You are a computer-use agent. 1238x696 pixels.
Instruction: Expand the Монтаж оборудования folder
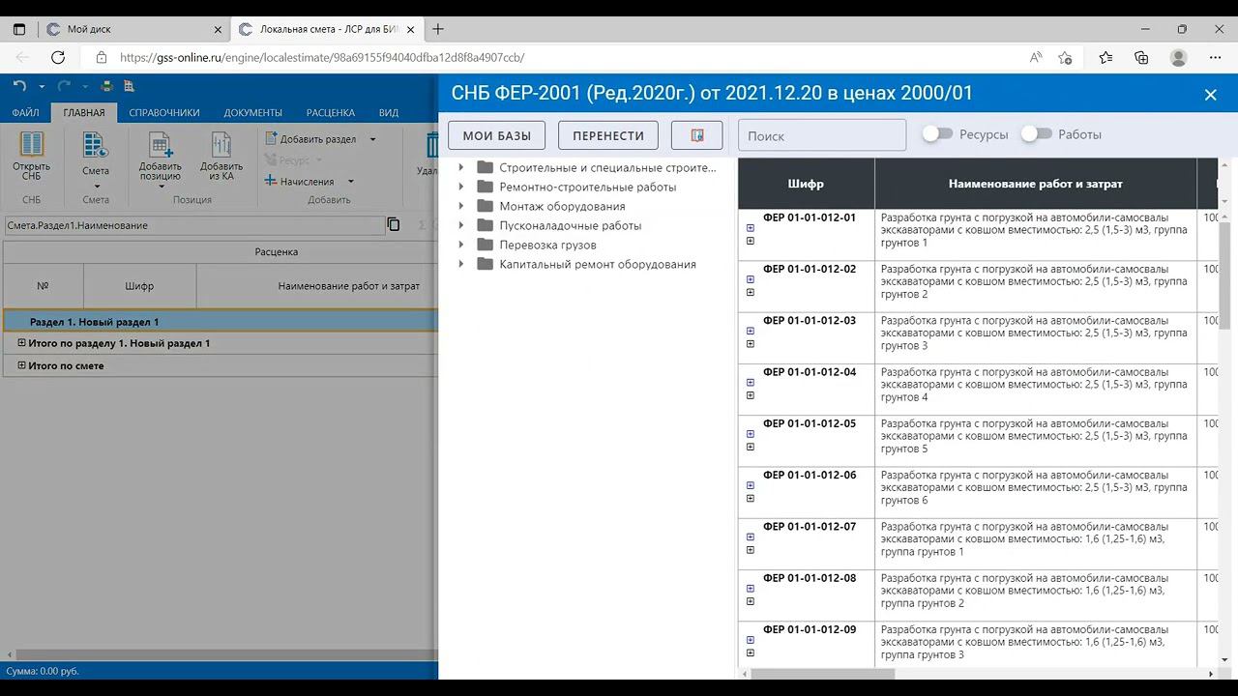tap(461, 206)
